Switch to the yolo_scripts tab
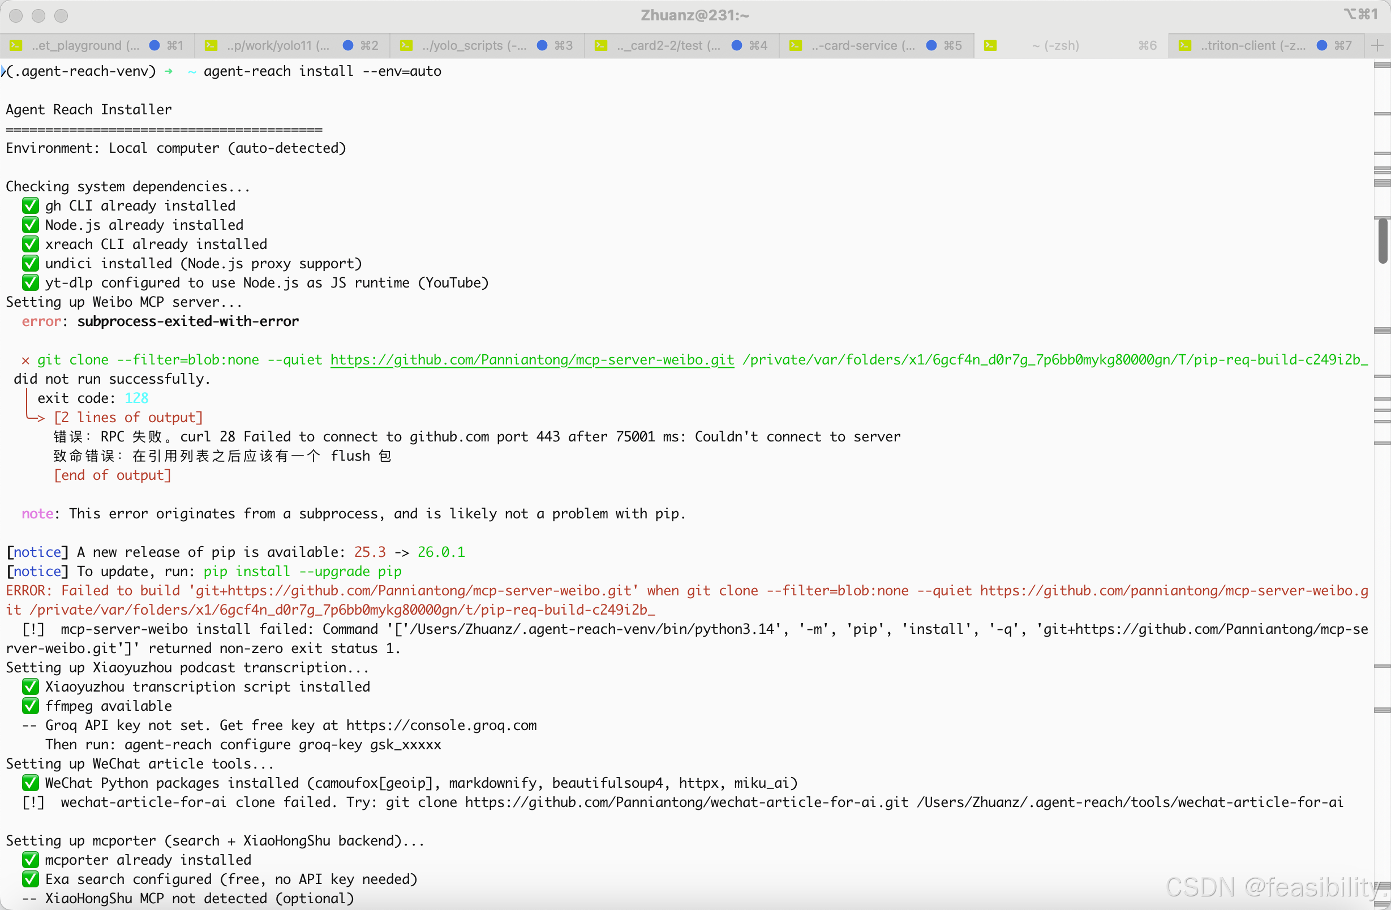The width and height of the screenshot is (1391, 910). (x=474, y=46)
